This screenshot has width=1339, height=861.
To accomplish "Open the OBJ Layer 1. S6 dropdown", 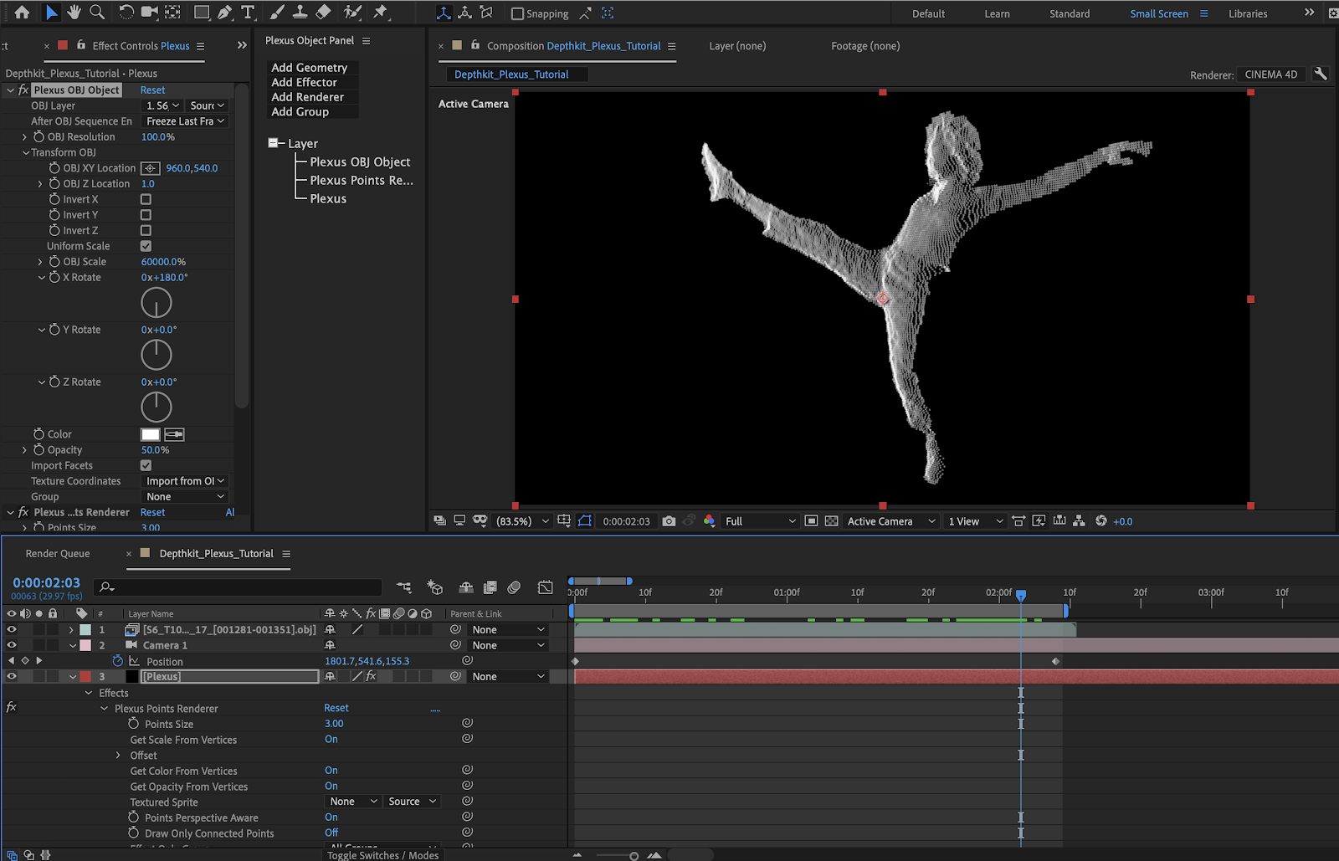I will coord(162,105).
